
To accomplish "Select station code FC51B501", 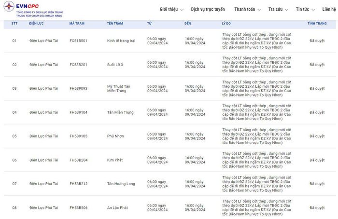I will point(78,41).
